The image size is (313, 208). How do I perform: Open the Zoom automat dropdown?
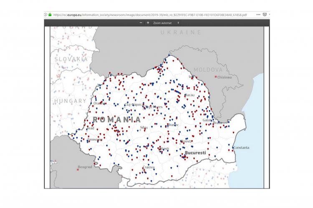click(166, 22)
